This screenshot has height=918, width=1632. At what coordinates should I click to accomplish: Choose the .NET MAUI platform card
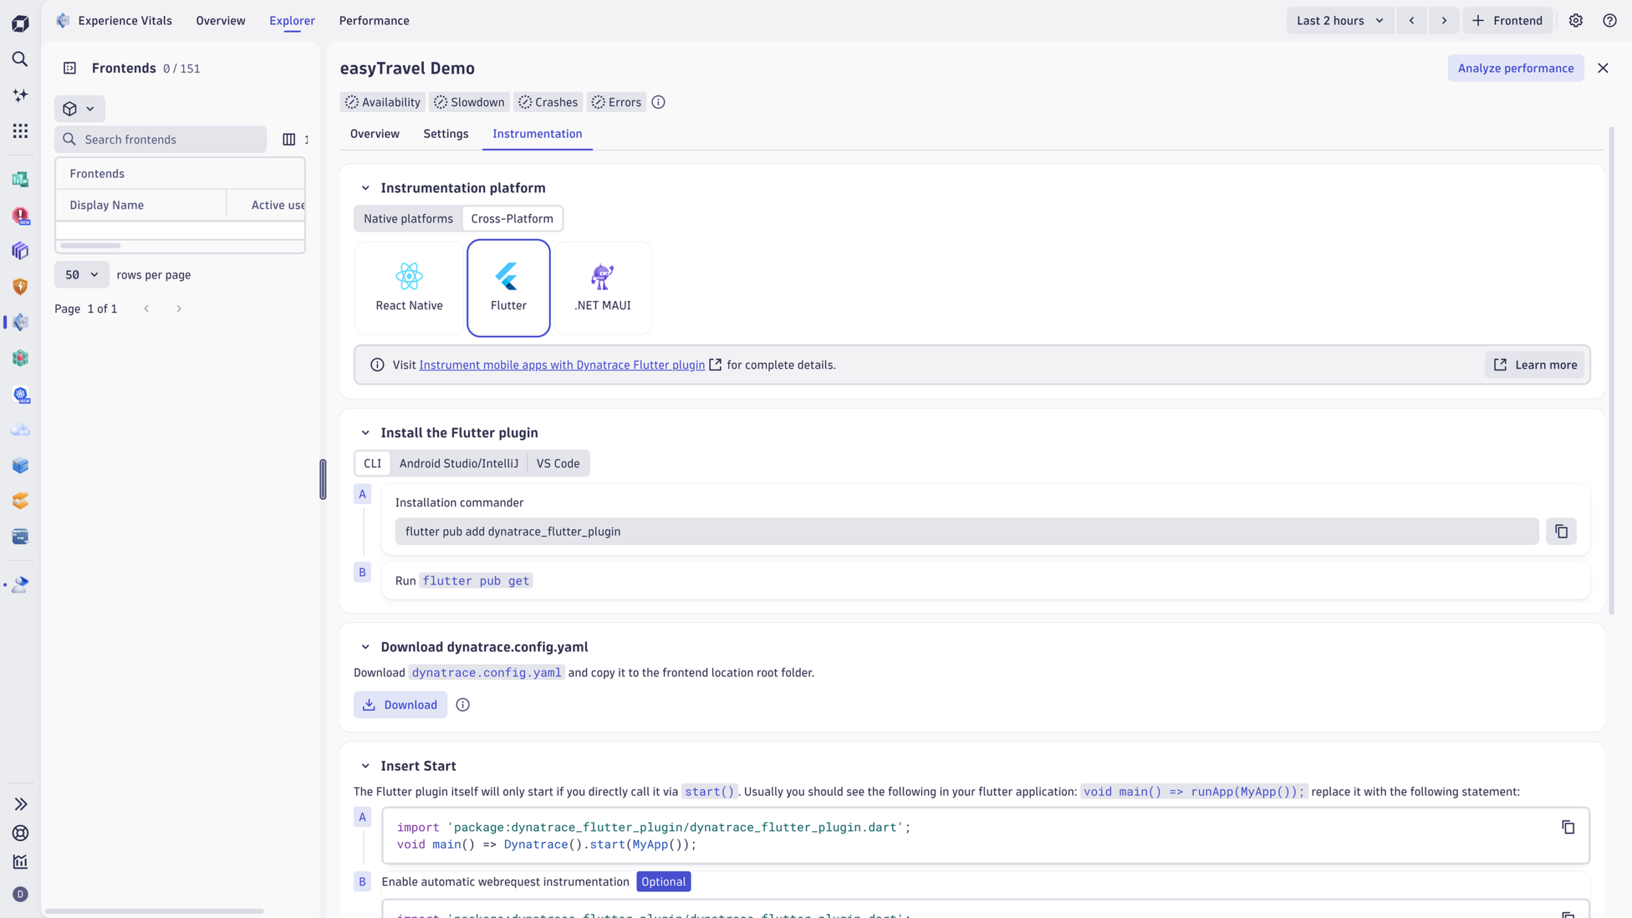pyautogui.click(x=602, y=288)
